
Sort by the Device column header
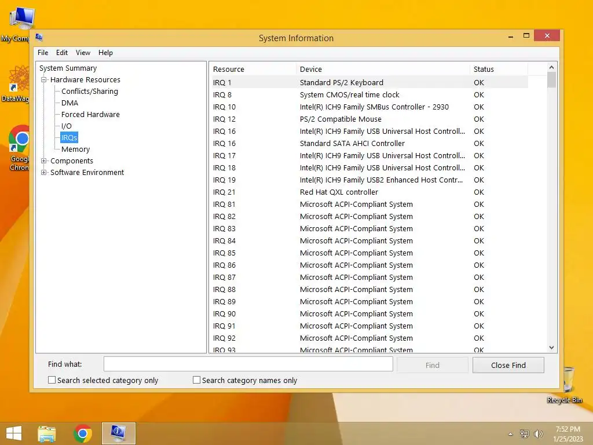383,70
